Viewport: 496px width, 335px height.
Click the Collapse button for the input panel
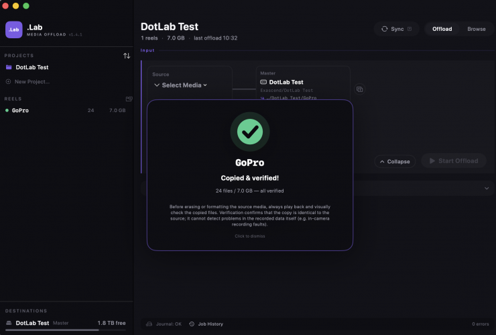(395, 161)
